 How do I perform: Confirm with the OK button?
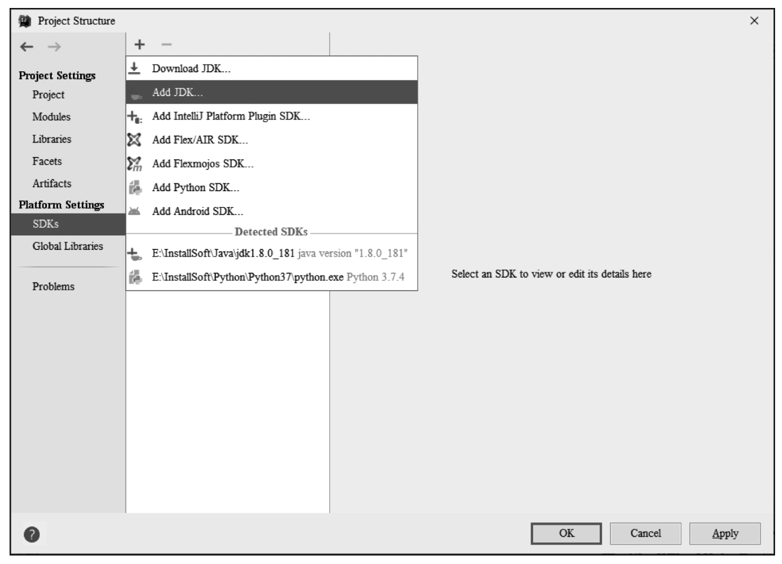566,534
